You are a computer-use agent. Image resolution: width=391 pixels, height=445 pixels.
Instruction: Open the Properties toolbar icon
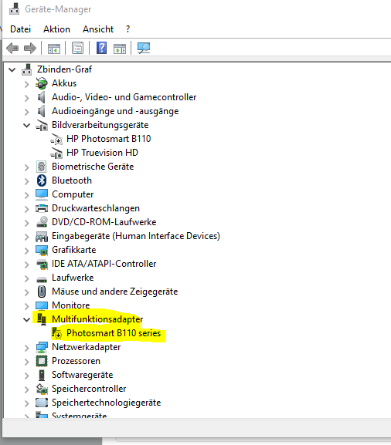[x=77, y=48]
